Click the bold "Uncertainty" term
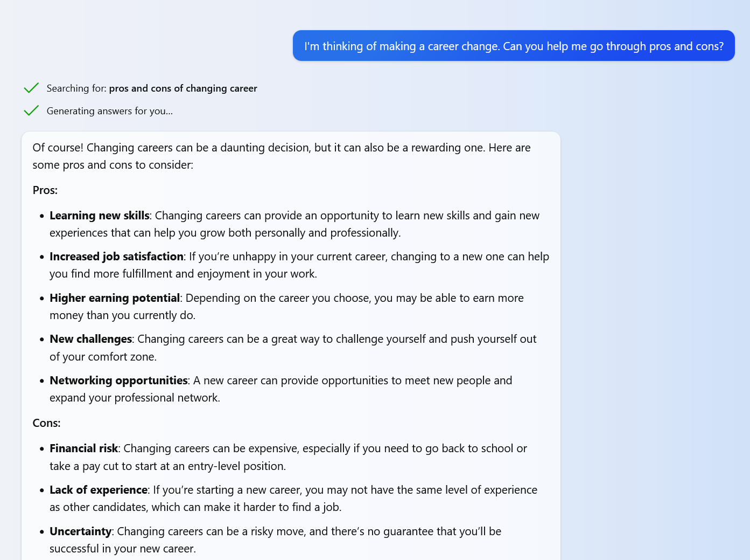750x560 pixels. click(x=80, y=531)
